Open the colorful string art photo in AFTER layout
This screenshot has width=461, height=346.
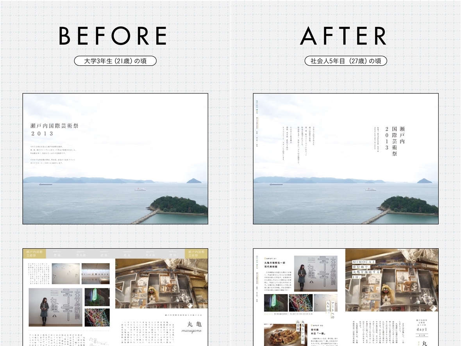click(x=300, y=303)
